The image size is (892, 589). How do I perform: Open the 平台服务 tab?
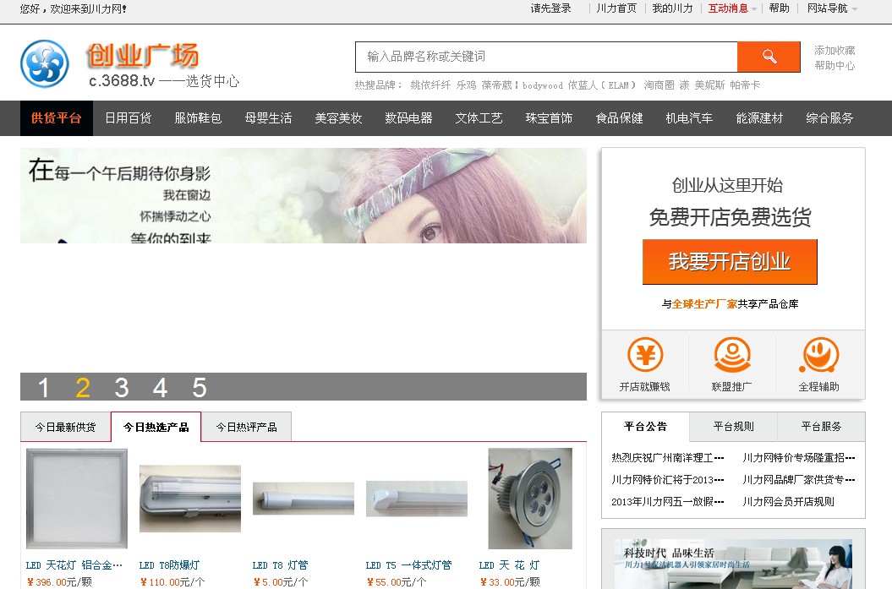(820, 426)
